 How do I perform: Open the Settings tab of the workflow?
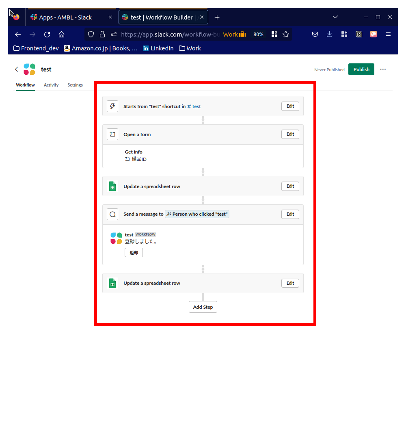[75, 85]
